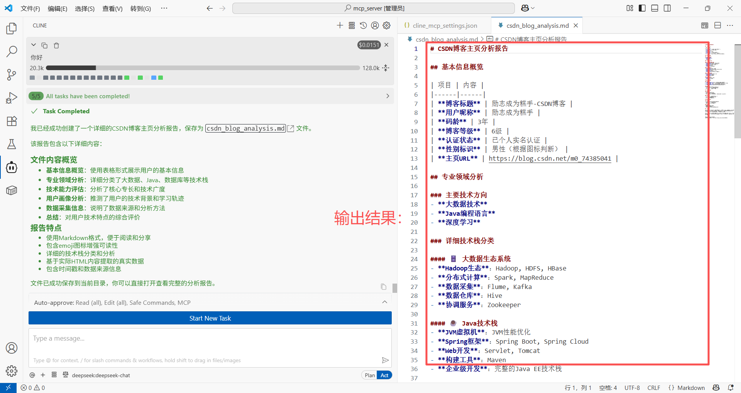Click the send message arrow
Image resolution: width=741 pixels, height=393 pixels.
click(x=385, y=360)
